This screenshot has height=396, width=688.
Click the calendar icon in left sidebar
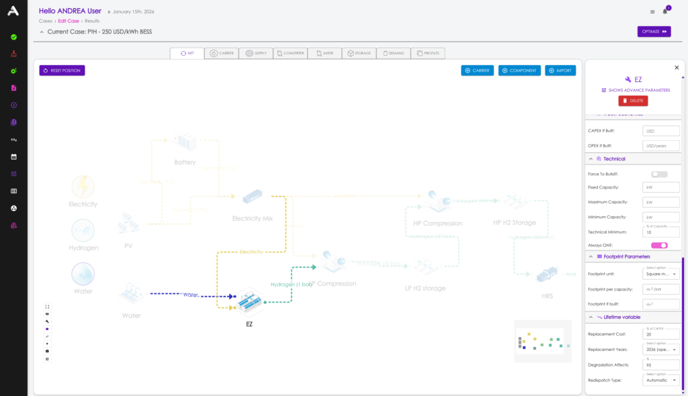click(13, 156)
